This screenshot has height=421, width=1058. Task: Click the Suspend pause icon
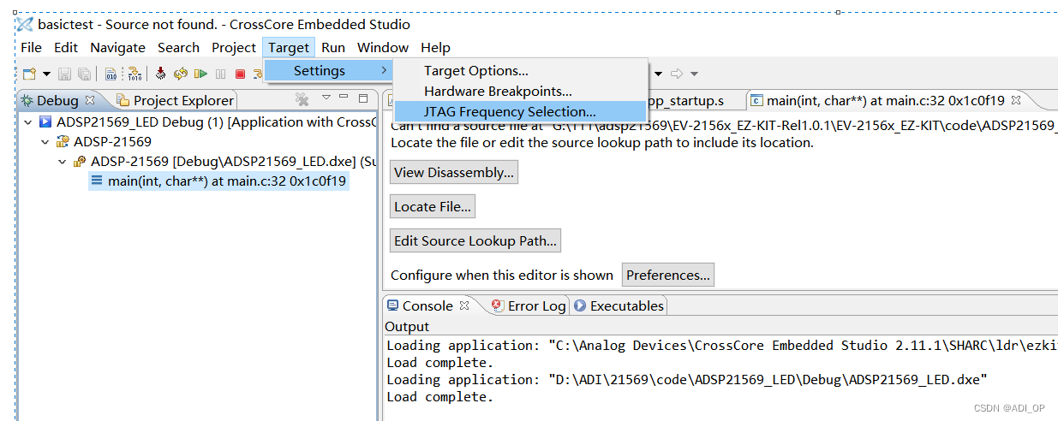[221, 74]
